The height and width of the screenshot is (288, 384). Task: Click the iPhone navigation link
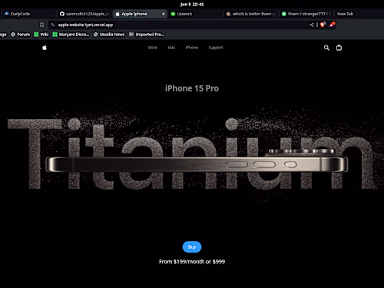pos(192,48)
